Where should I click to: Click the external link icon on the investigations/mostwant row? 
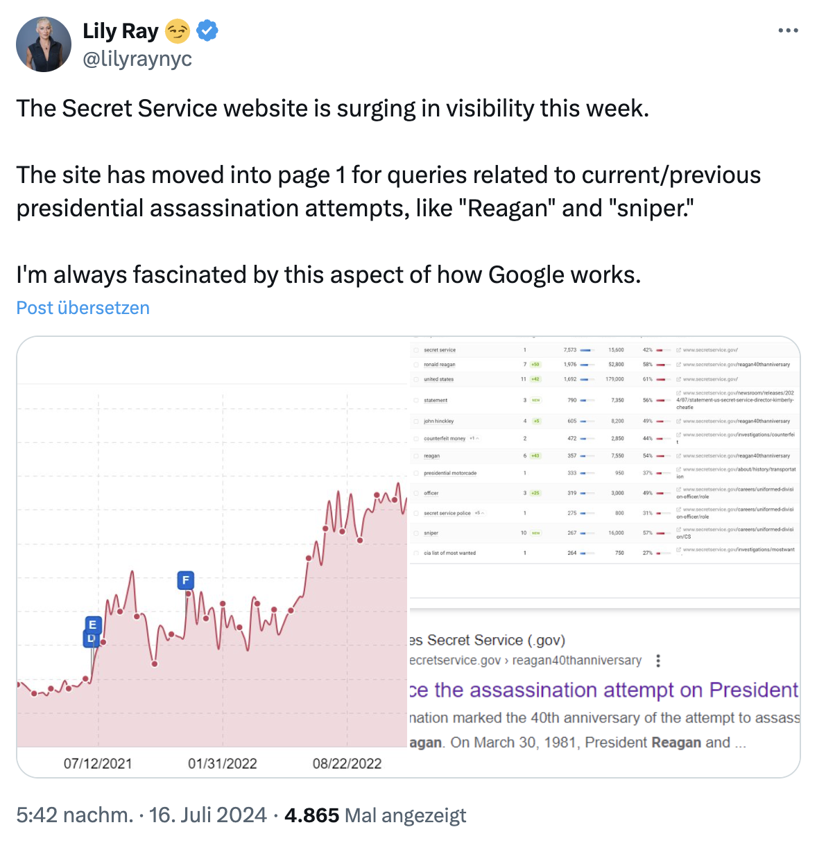coord(678,550)
